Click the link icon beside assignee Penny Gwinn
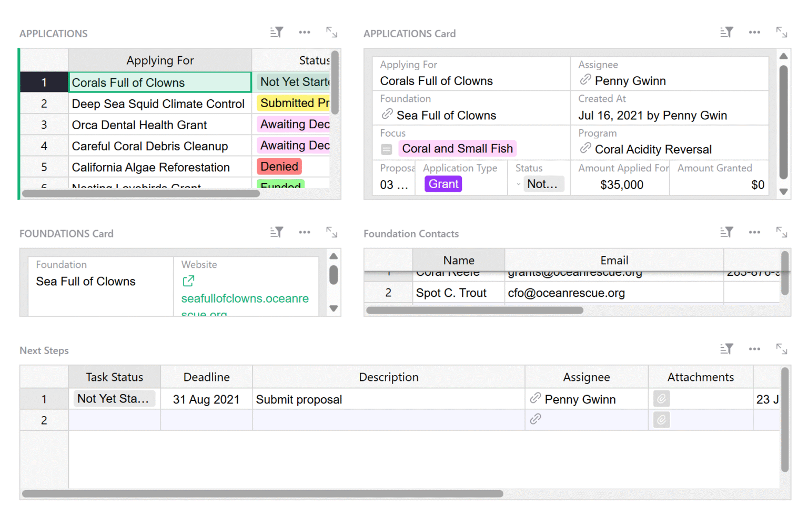Screen dimensions: 808x508 tap(585, 80)
